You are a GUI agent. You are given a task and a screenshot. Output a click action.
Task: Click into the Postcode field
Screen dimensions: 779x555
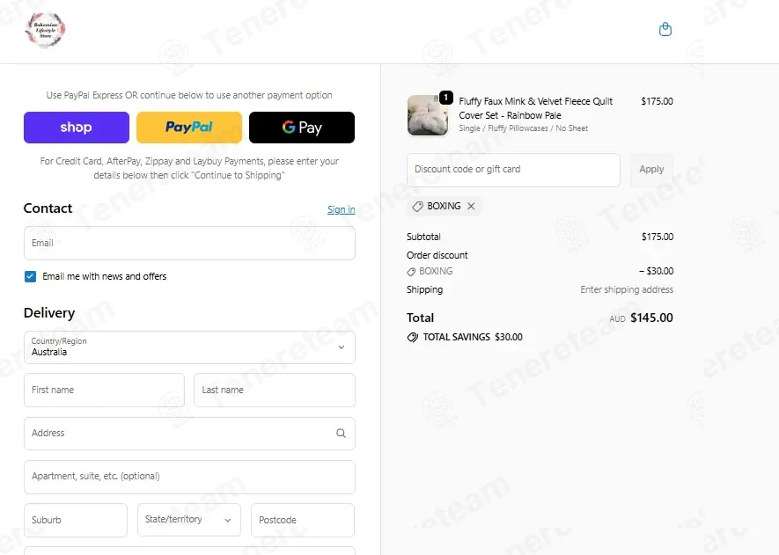pyautogui.click(x=303, y=520)
